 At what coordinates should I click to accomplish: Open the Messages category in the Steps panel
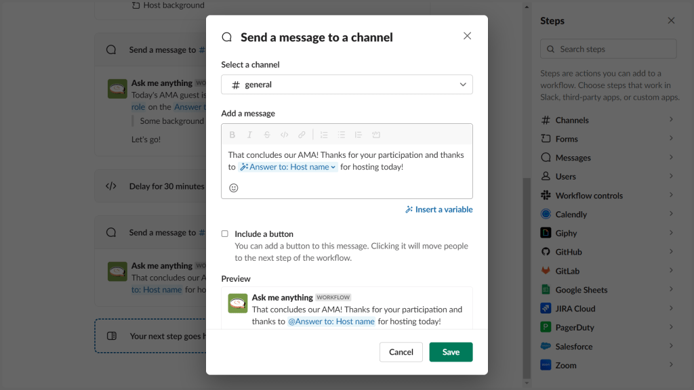click(608, 157)
